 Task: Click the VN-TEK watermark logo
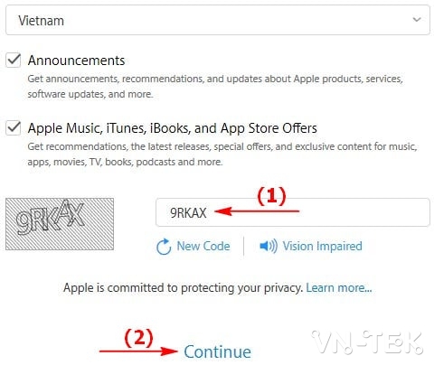pos(367,342)
